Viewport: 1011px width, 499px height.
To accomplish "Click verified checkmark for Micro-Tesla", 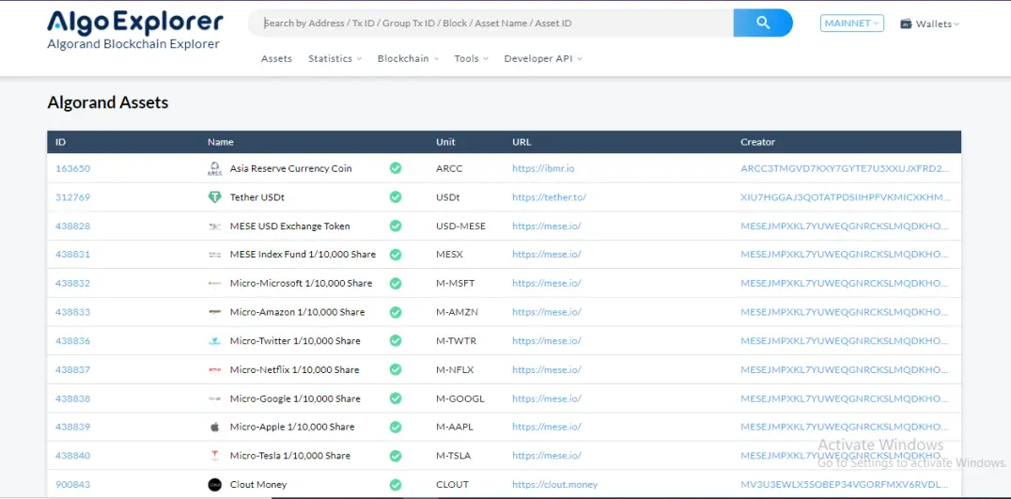I will click(x=396, y=456).
